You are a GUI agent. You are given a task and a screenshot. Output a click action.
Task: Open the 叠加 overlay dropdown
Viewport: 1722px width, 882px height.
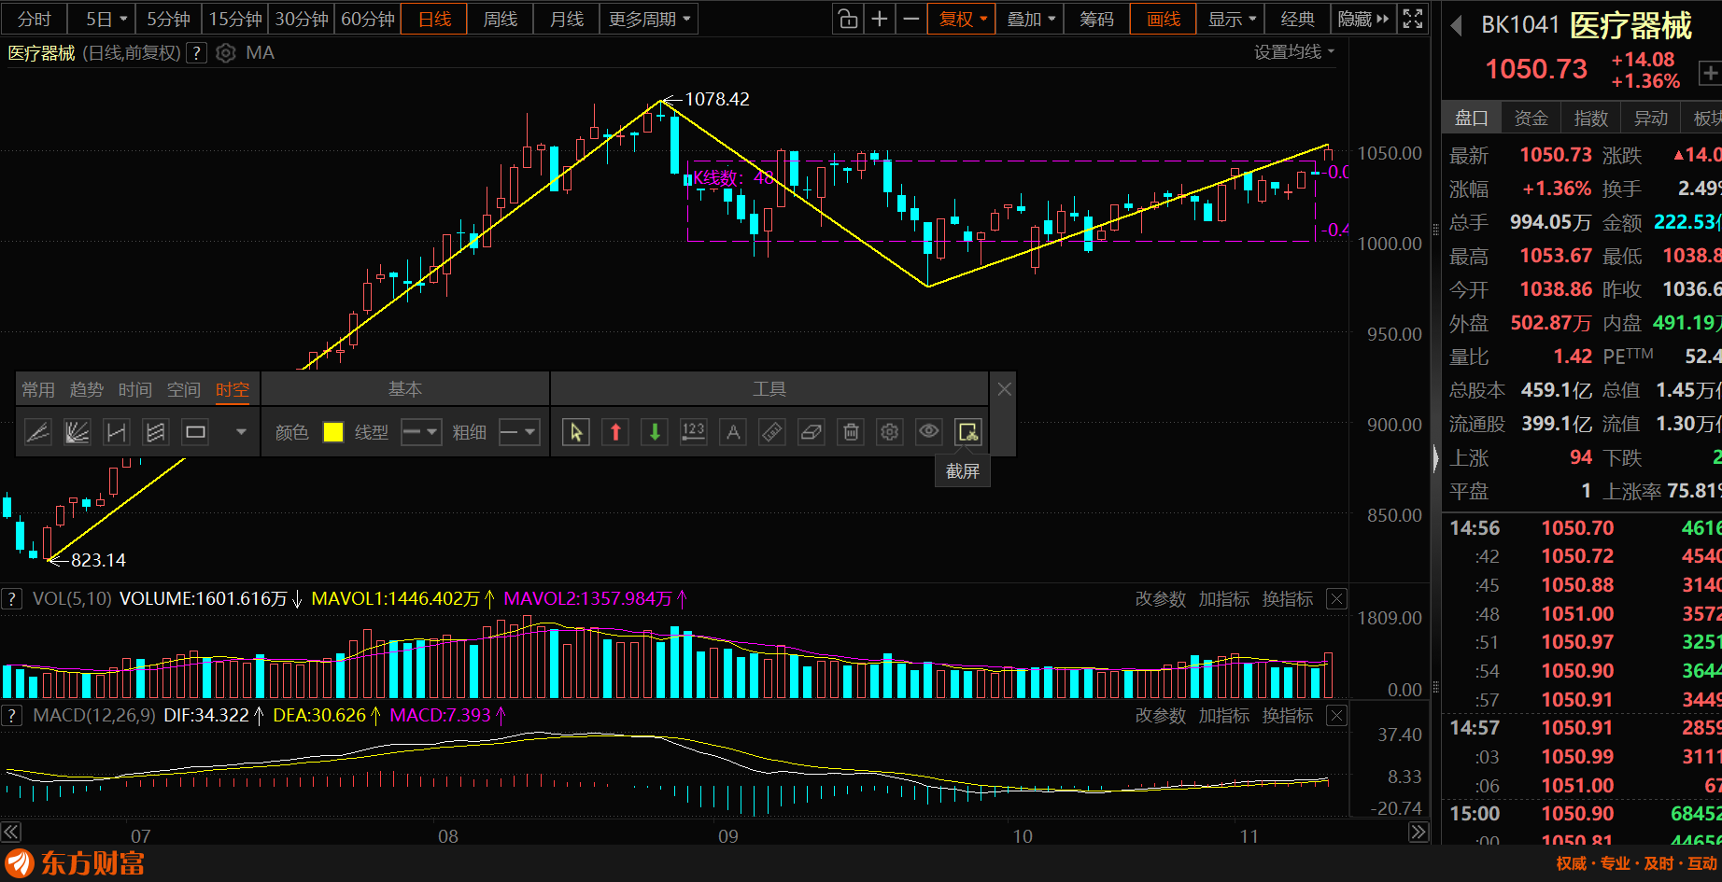coord(1031,19)
